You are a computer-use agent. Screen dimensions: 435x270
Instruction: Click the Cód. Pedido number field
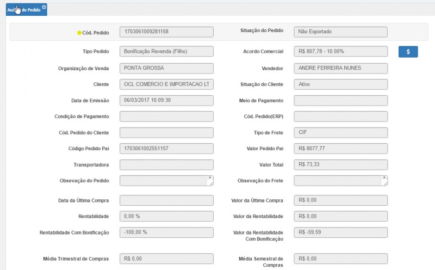[x=166, y=32]
